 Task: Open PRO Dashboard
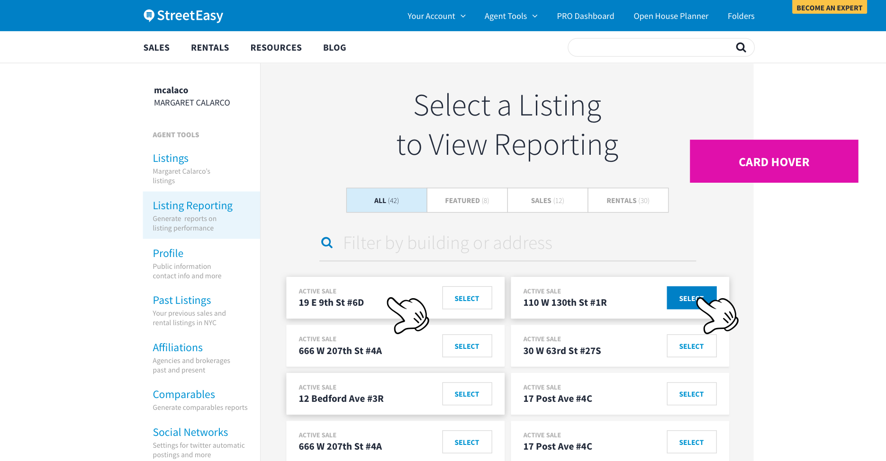[586, 16]
